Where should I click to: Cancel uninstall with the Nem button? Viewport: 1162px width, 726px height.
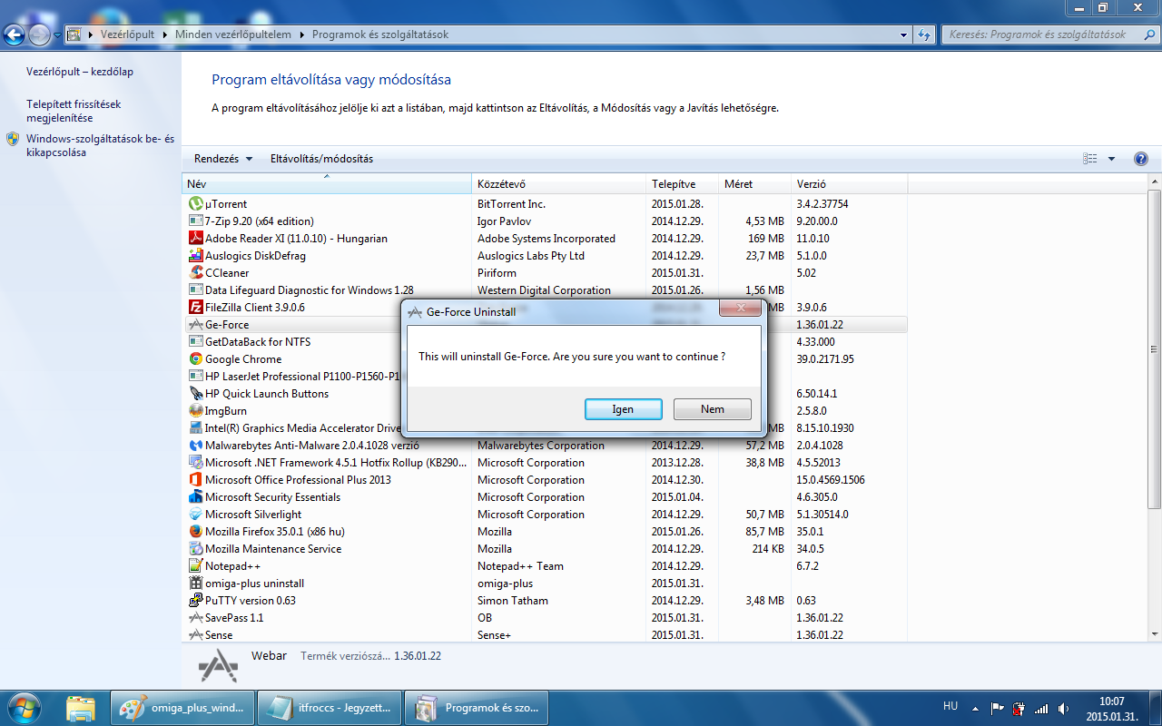click(712, 409)
